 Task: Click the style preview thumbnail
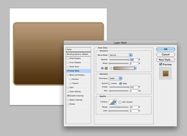coord(166,73)
